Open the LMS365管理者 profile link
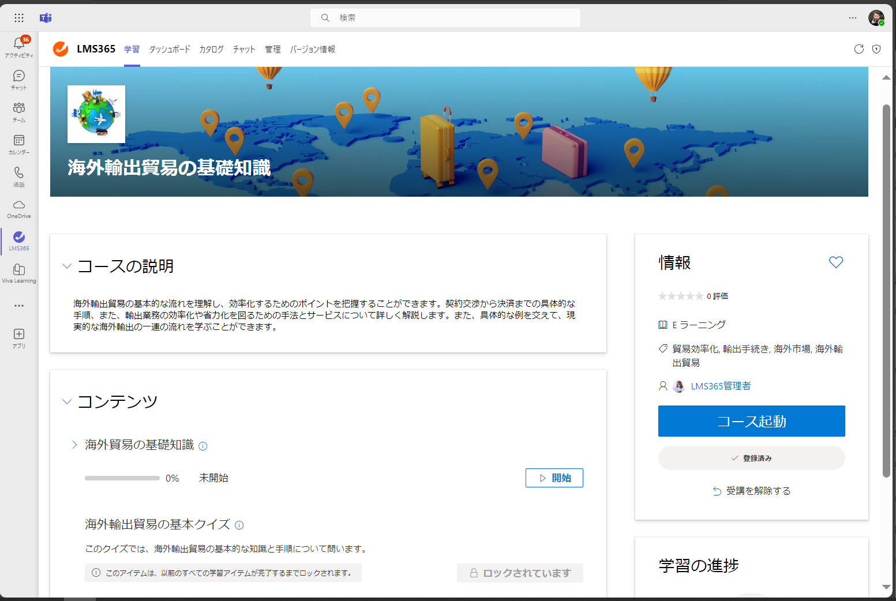This screenshot has height=601, width=896. (x=721, y=386)
